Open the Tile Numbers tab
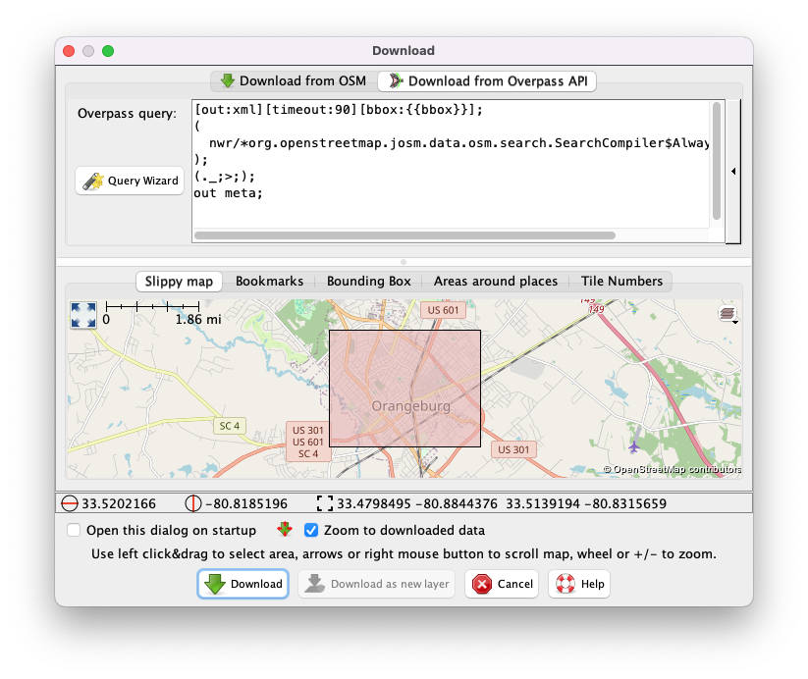This screenshot has width=808, height=679. 621,282
